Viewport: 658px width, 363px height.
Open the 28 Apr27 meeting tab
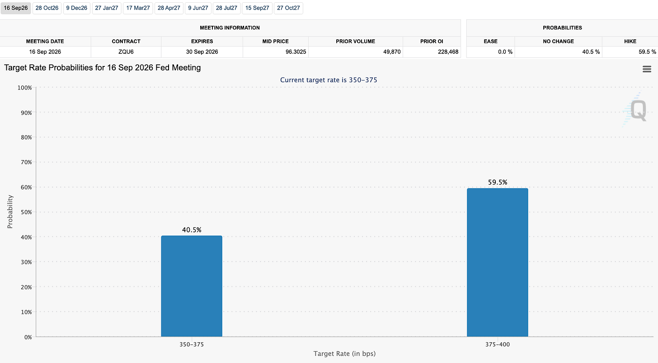click(x=169, y=8)
